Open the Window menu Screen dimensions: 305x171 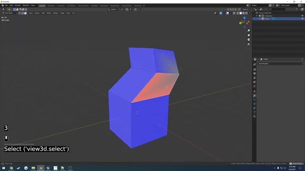(x=26, y=5)
